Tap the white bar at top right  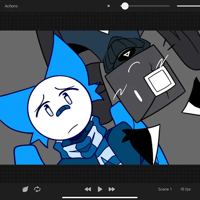189,6
